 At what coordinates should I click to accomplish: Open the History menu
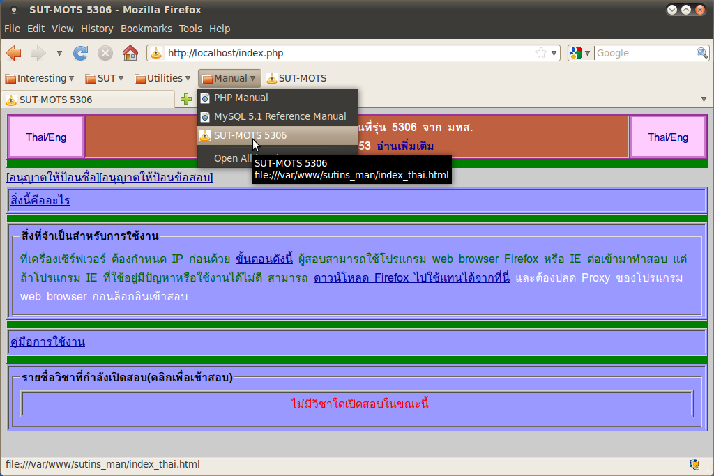[x=97, y=29]
